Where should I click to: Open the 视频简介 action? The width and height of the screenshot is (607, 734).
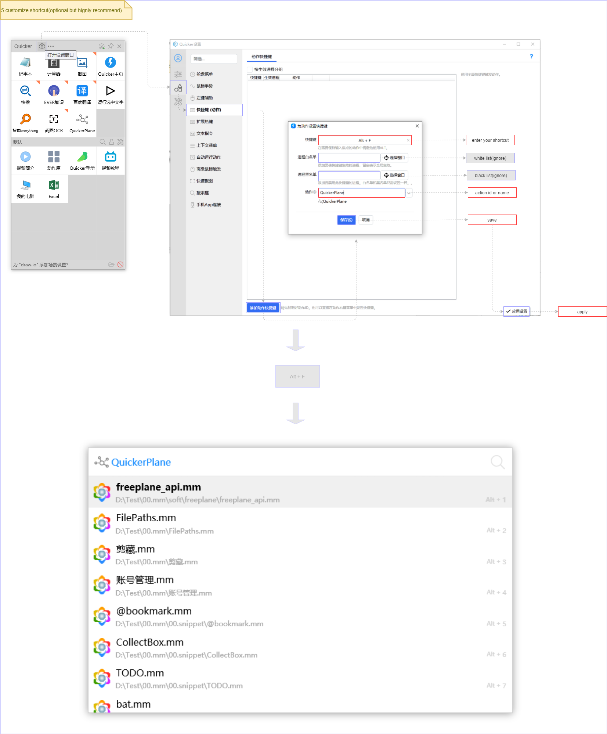[25, 161]
